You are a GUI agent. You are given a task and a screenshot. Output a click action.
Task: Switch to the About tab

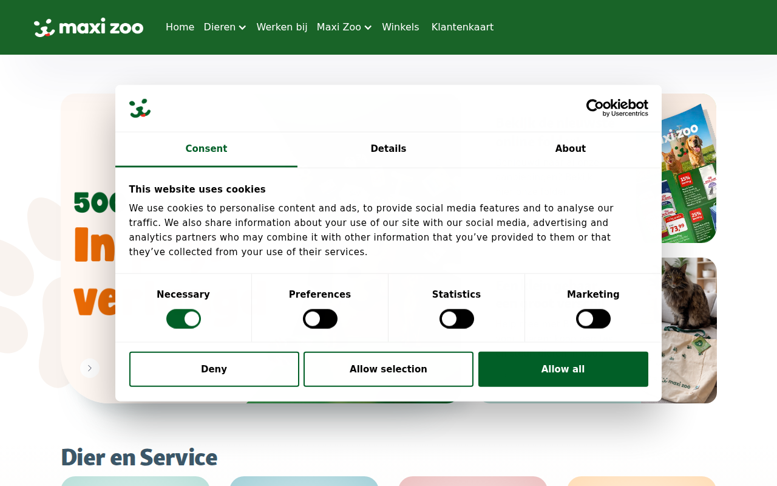click(x=571, y=149)
